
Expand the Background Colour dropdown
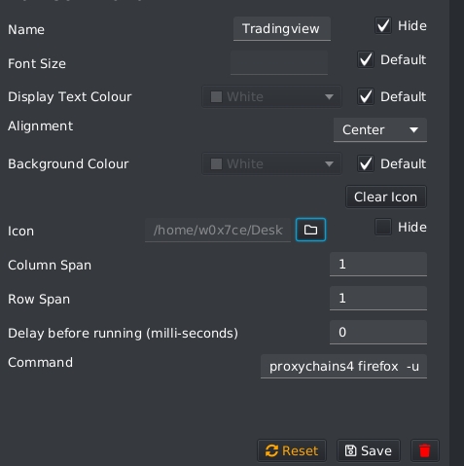pyautogui.click(x=271, y=163)
